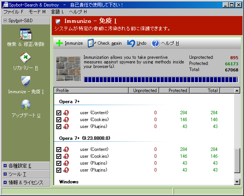The width and height of the screenshot is (244, 196).
Task: Click the Check again button label
Action: point(110,43)
